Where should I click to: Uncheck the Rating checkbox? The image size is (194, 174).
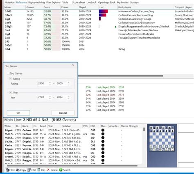[11, 79]
